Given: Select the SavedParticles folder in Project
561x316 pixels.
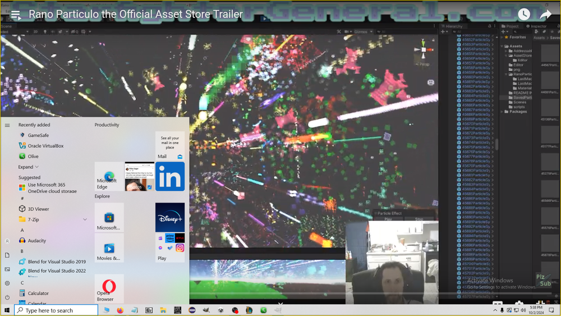Looking at the screenshot, I should point(520,97).
